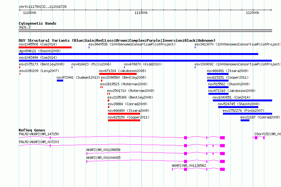The width and height of the screenshot is (281, 187).
Task: Click the esv1090209 (Levy2007) label
Action: (39, 71)
